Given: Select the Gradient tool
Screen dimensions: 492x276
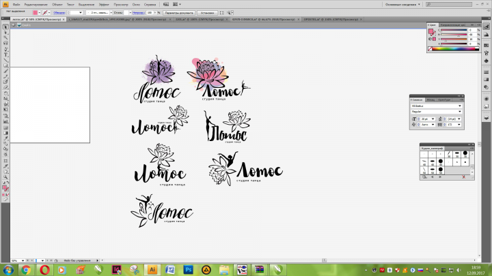Looking at the screenshot, I should coord(5,133).
